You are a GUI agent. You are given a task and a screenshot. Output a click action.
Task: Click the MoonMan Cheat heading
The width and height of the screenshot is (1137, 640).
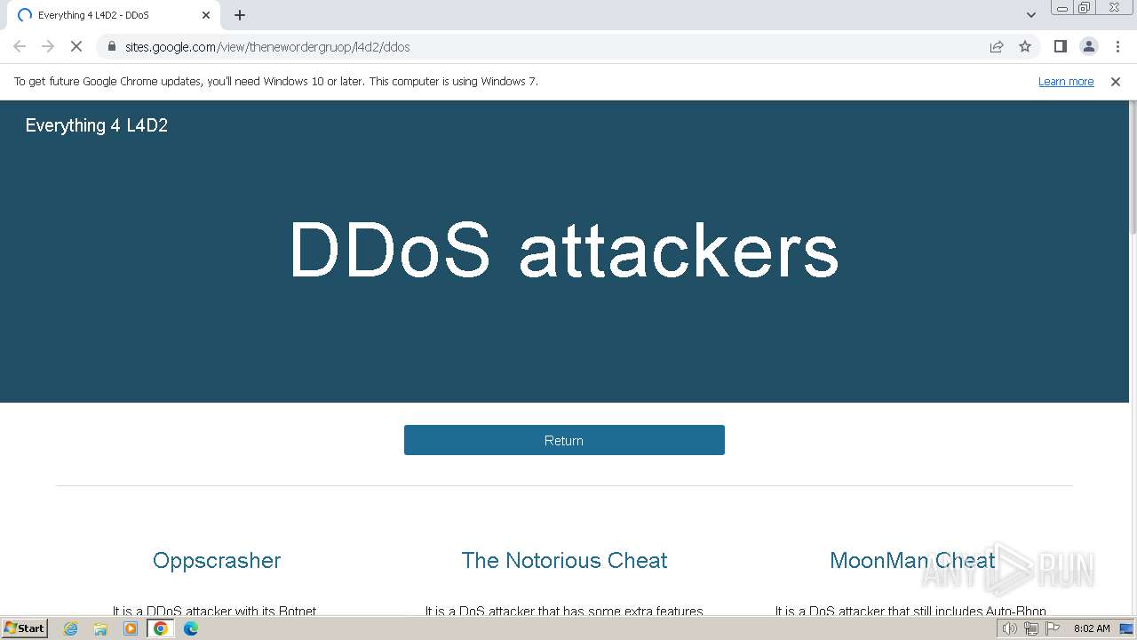(x=912, y=560)
